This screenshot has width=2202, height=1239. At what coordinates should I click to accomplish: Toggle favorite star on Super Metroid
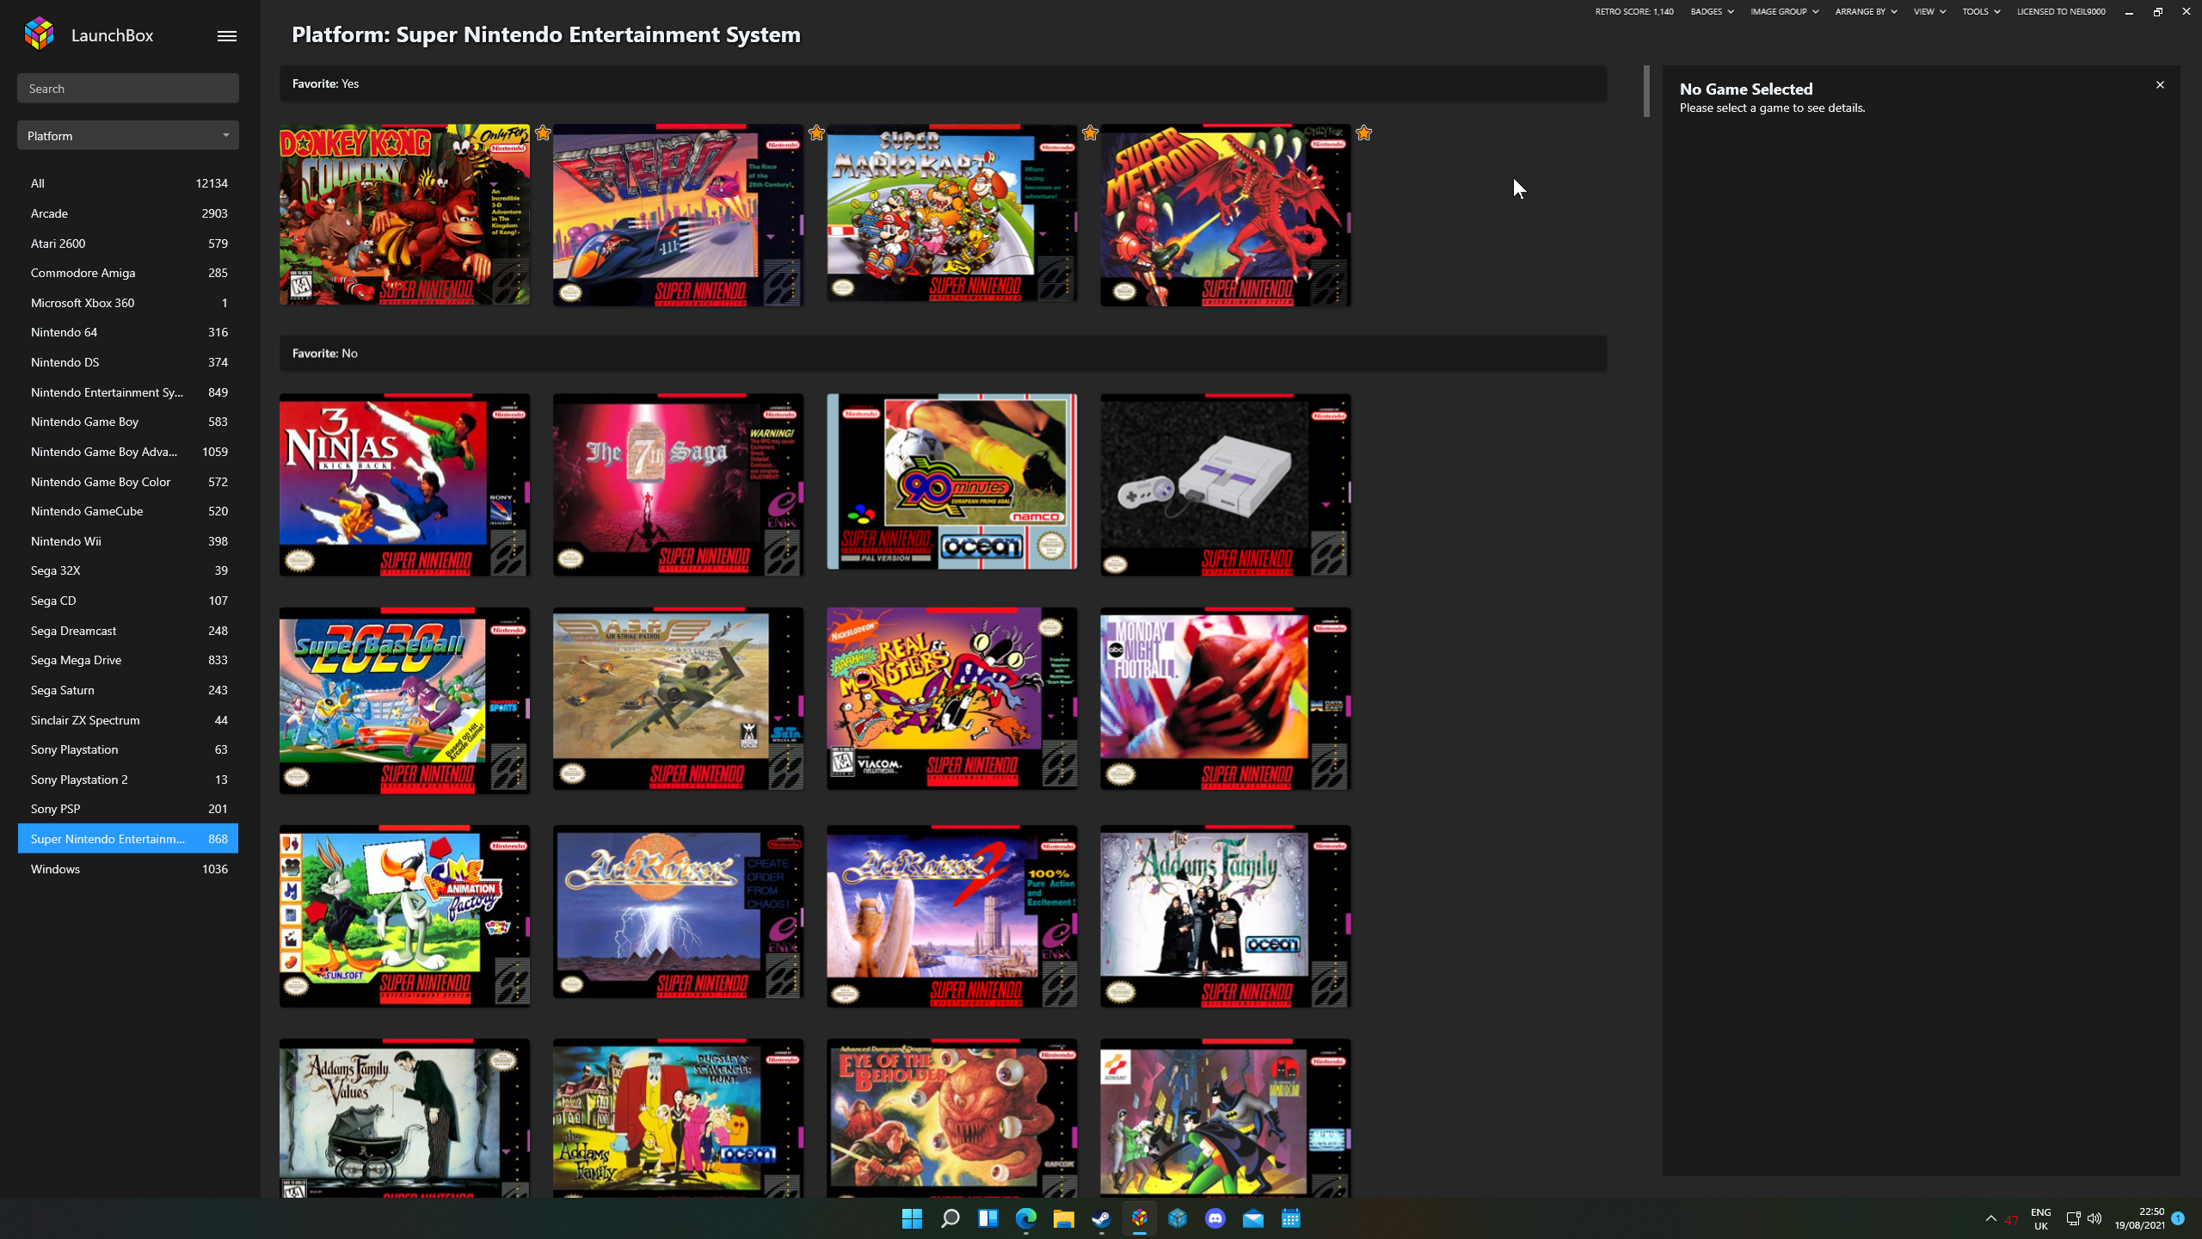(1363, 133)
